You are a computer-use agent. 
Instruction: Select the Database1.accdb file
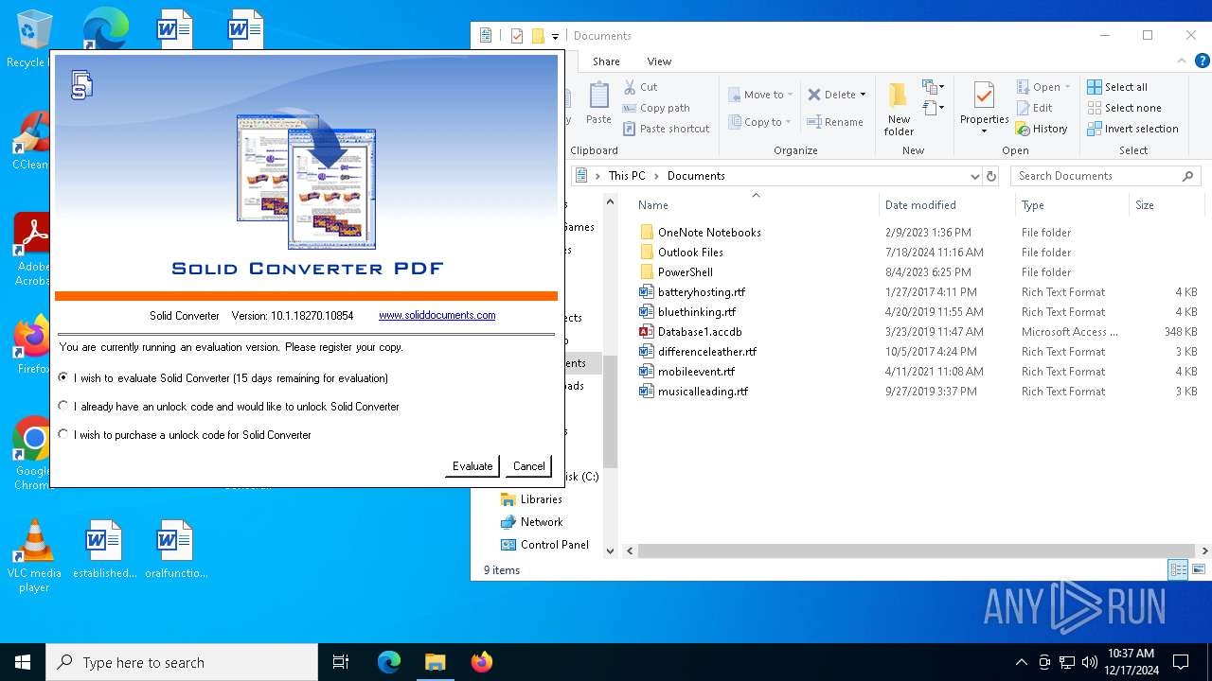[700, 332]
